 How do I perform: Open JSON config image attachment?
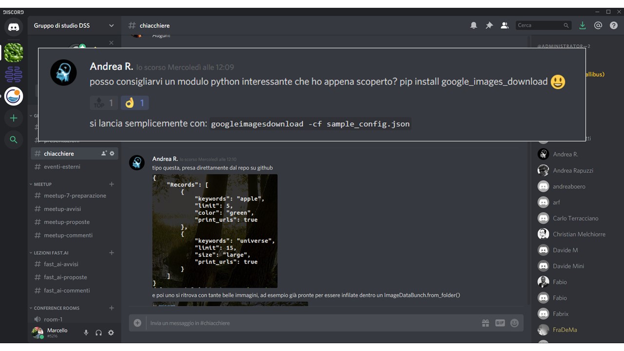tap(215, 231)
